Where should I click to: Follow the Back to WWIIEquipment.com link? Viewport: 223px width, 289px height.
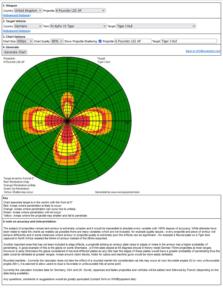(x=203, y=51)
